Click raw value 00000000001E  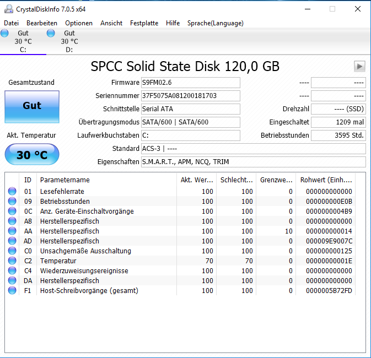pos(329,261)
